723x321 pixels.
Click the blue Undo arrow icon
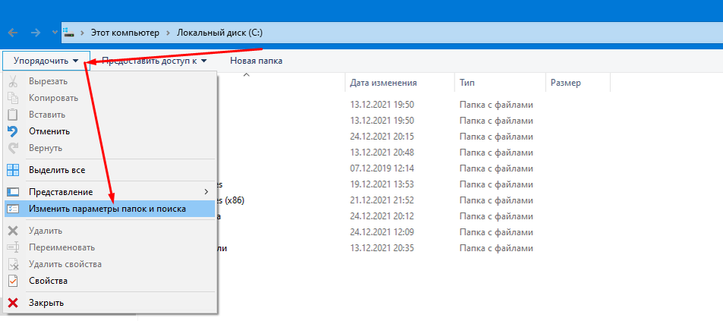(13, 131)
